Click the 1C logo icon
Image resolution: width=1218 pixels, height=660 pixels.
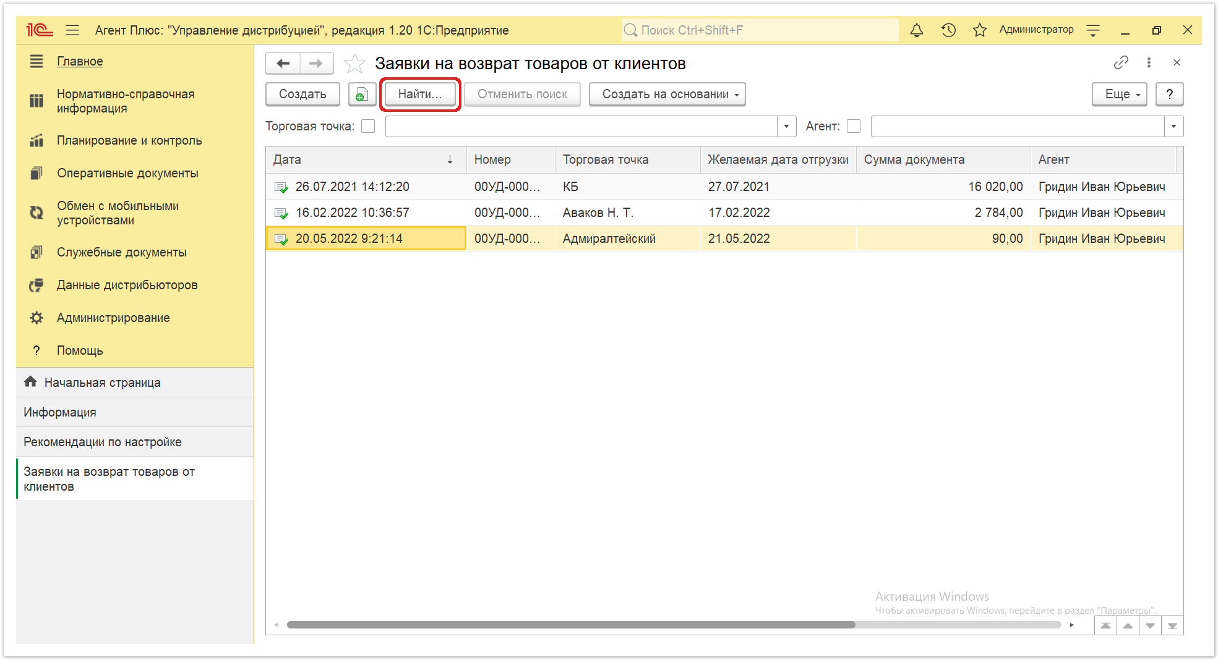click(39, 30)
